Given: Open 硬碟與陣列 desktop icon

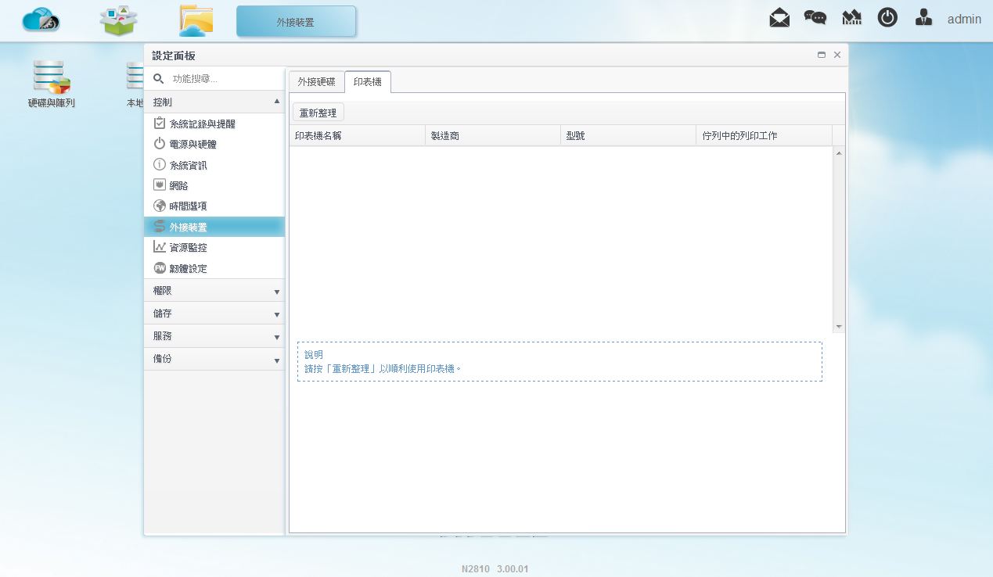Looking at the screenshot, I should pos(52,84).
